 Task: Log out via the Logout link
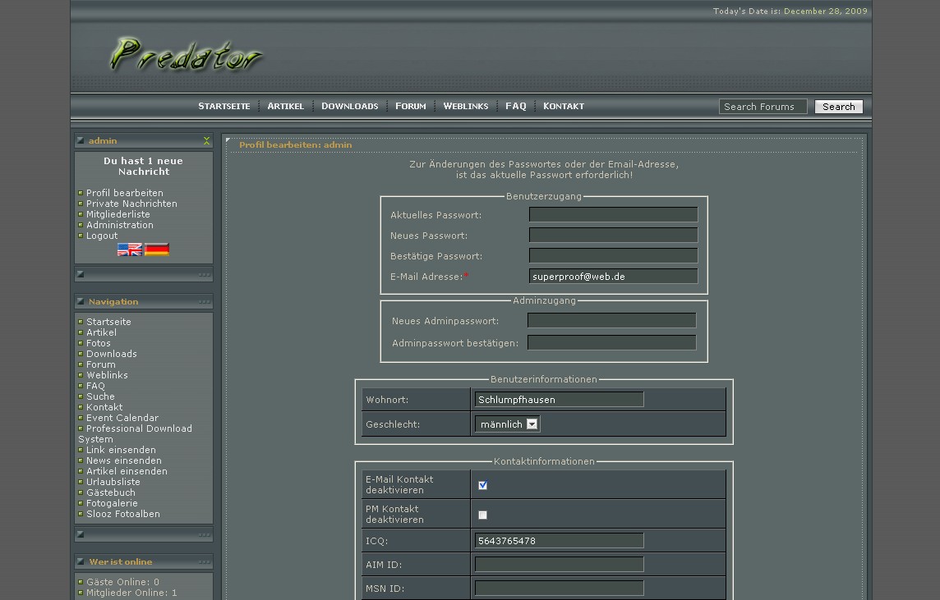102,236
